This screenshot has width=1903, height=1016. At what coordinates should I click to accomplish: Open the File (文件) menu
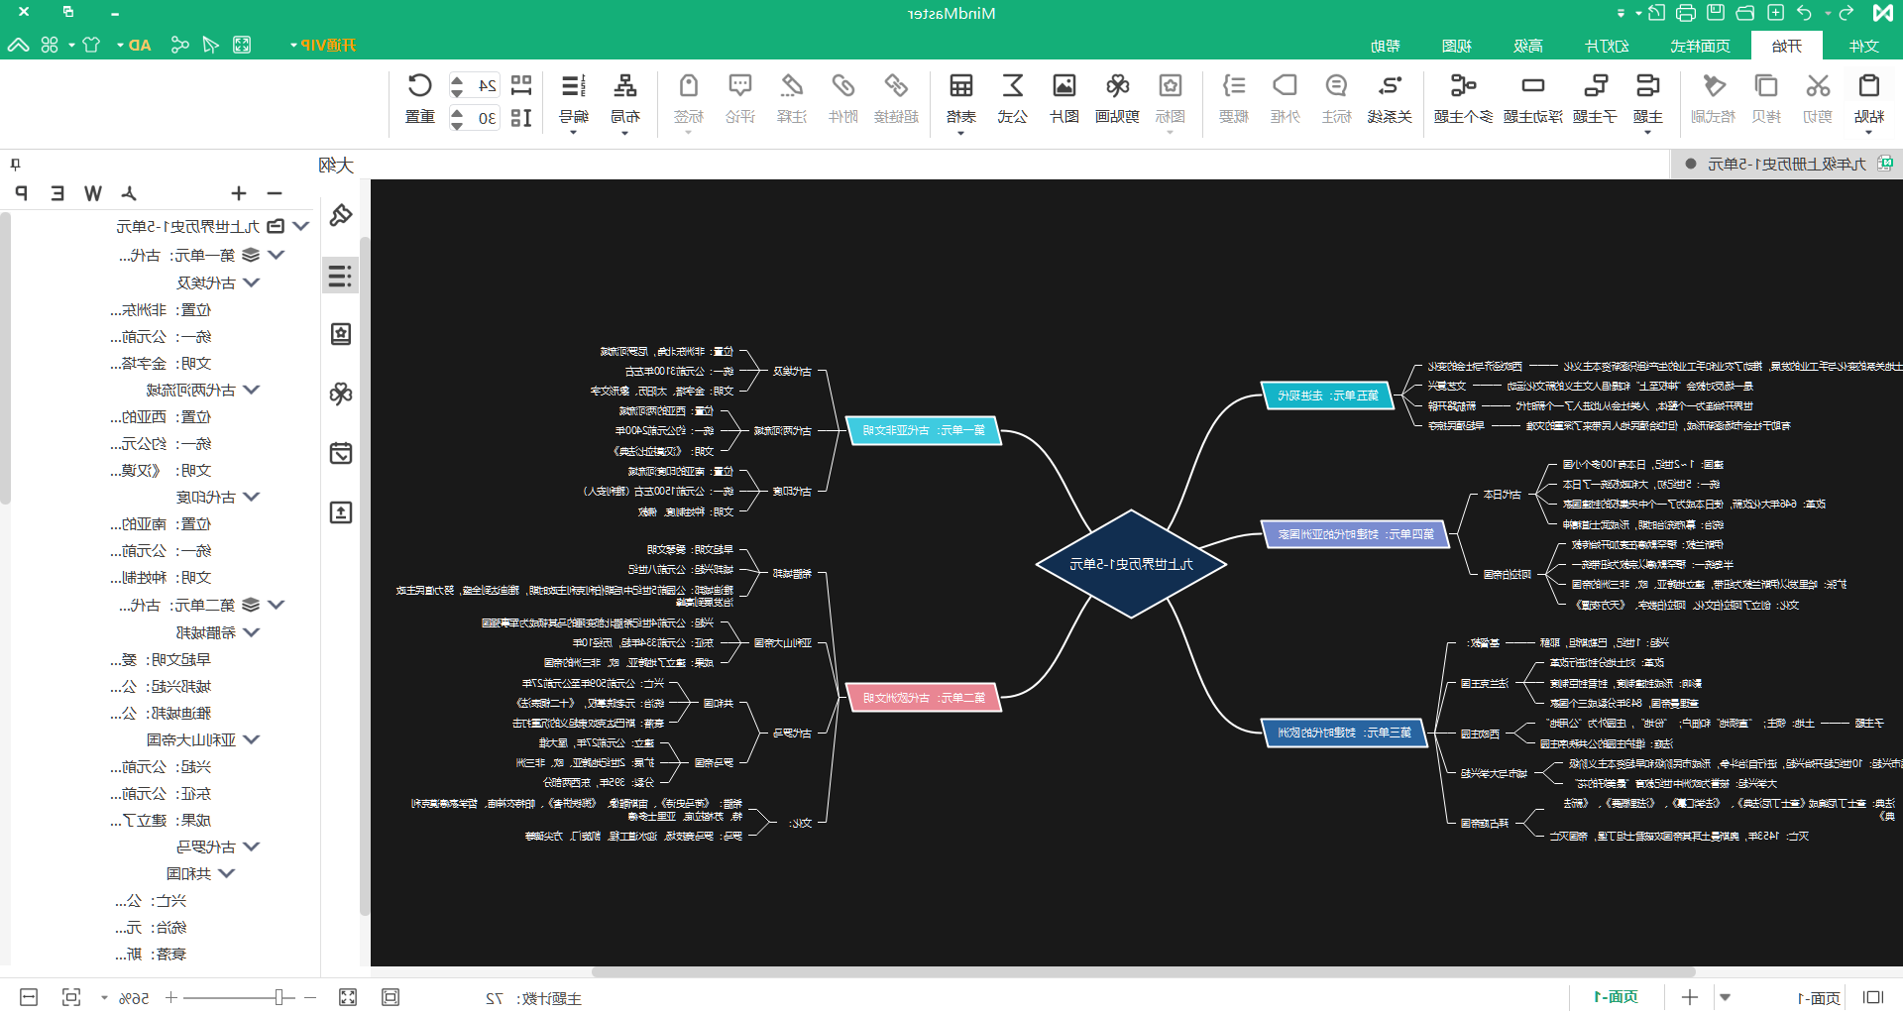point(1863,46)
